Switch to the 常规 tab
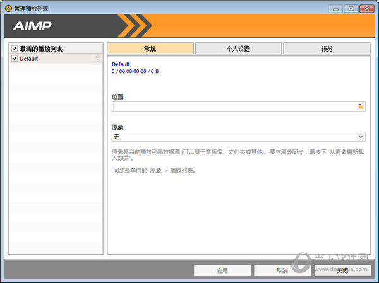 tap(150, 49)
